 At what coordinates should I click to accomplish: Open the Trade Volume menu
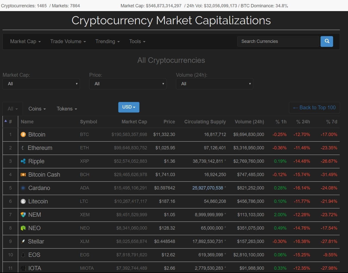(68, 41)
